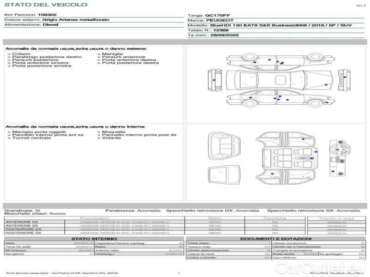Select 'Cerchi in lega' column header
Image resolution: width=370 pixels, height=277 pixels.
337,218
